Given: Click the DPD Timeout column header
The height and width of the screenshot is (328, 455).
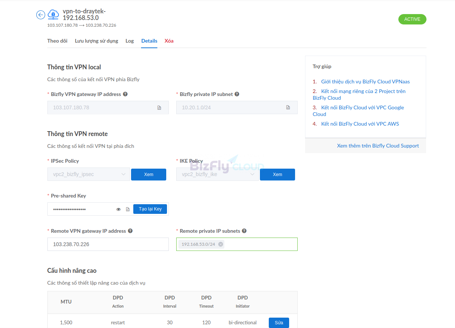Looking at the screenshot, I should click(x=206, y=302).
